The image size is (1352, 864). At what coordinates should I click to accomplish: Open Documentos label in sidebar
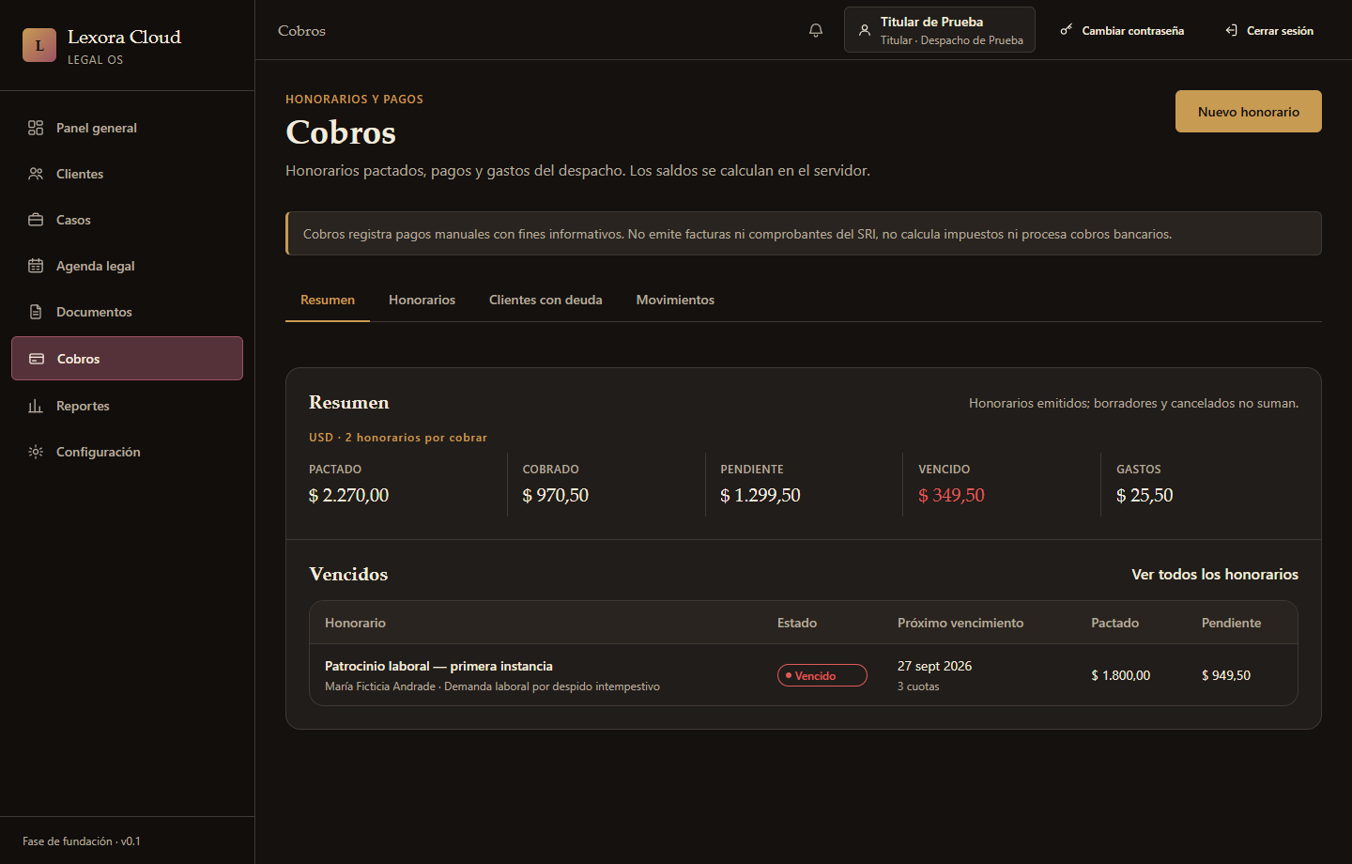(94, 312)
